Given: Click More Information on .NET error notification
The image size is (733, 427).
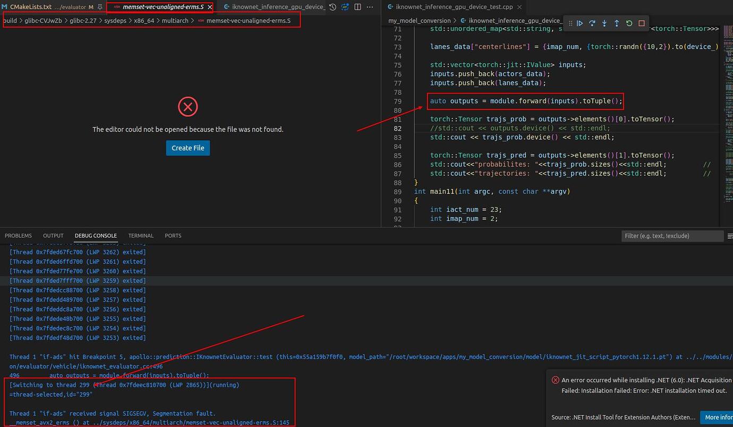Looking at the screenshot, I should point(716,417).
